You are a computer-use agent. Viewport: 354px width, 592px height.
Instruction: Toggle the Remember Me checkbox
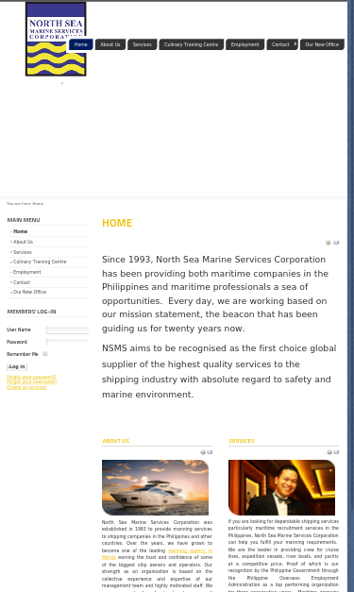pos(45,354)
